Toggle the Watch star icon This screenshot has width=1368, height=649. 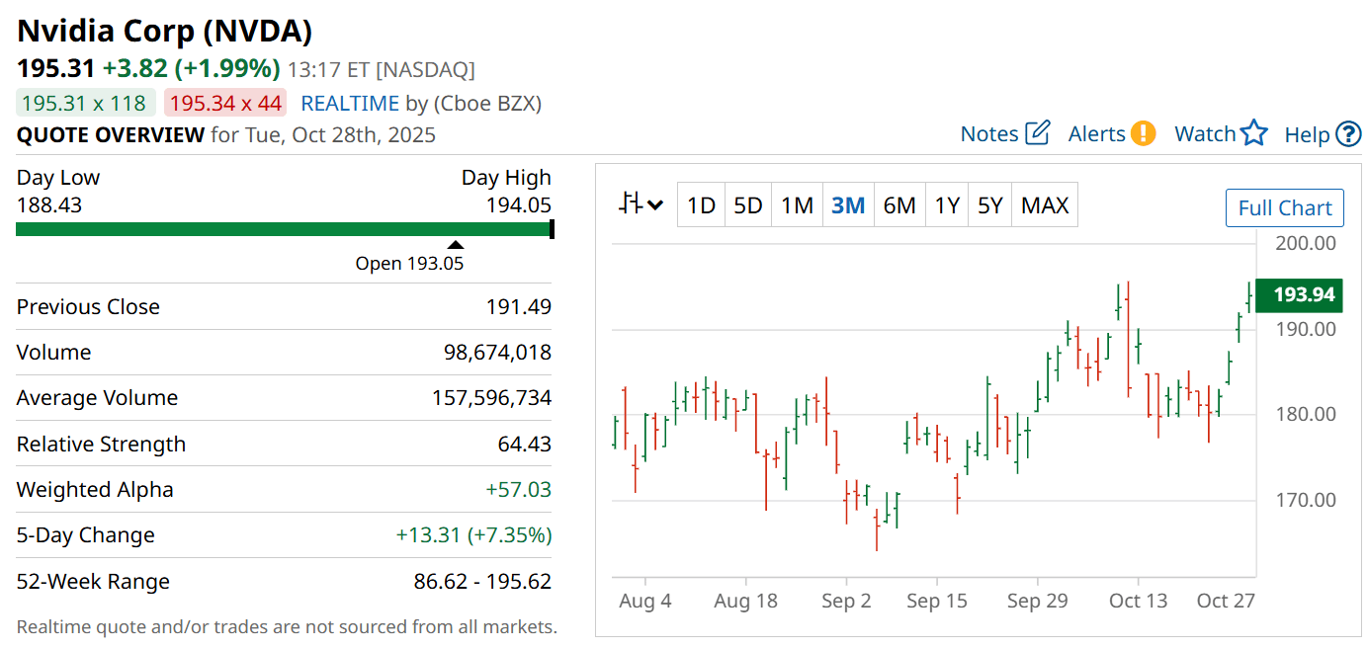pyautogui.click(x=1253, y=133)
